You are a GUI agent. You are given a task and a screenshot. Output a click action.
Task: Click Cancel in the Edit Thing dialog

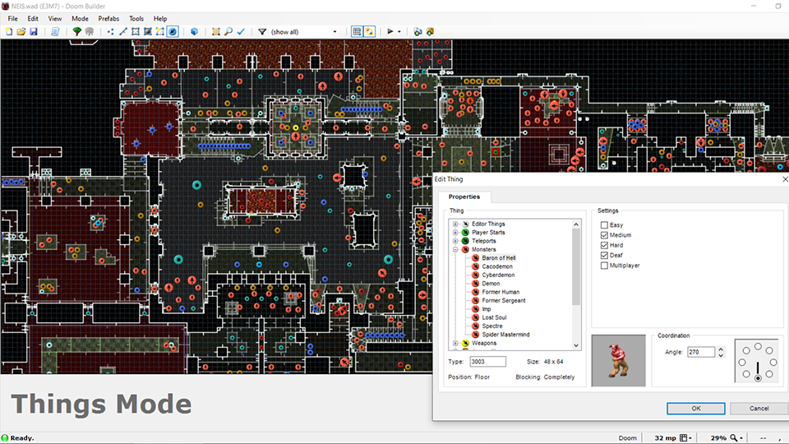pyautogui.click(x=759, y=409)
